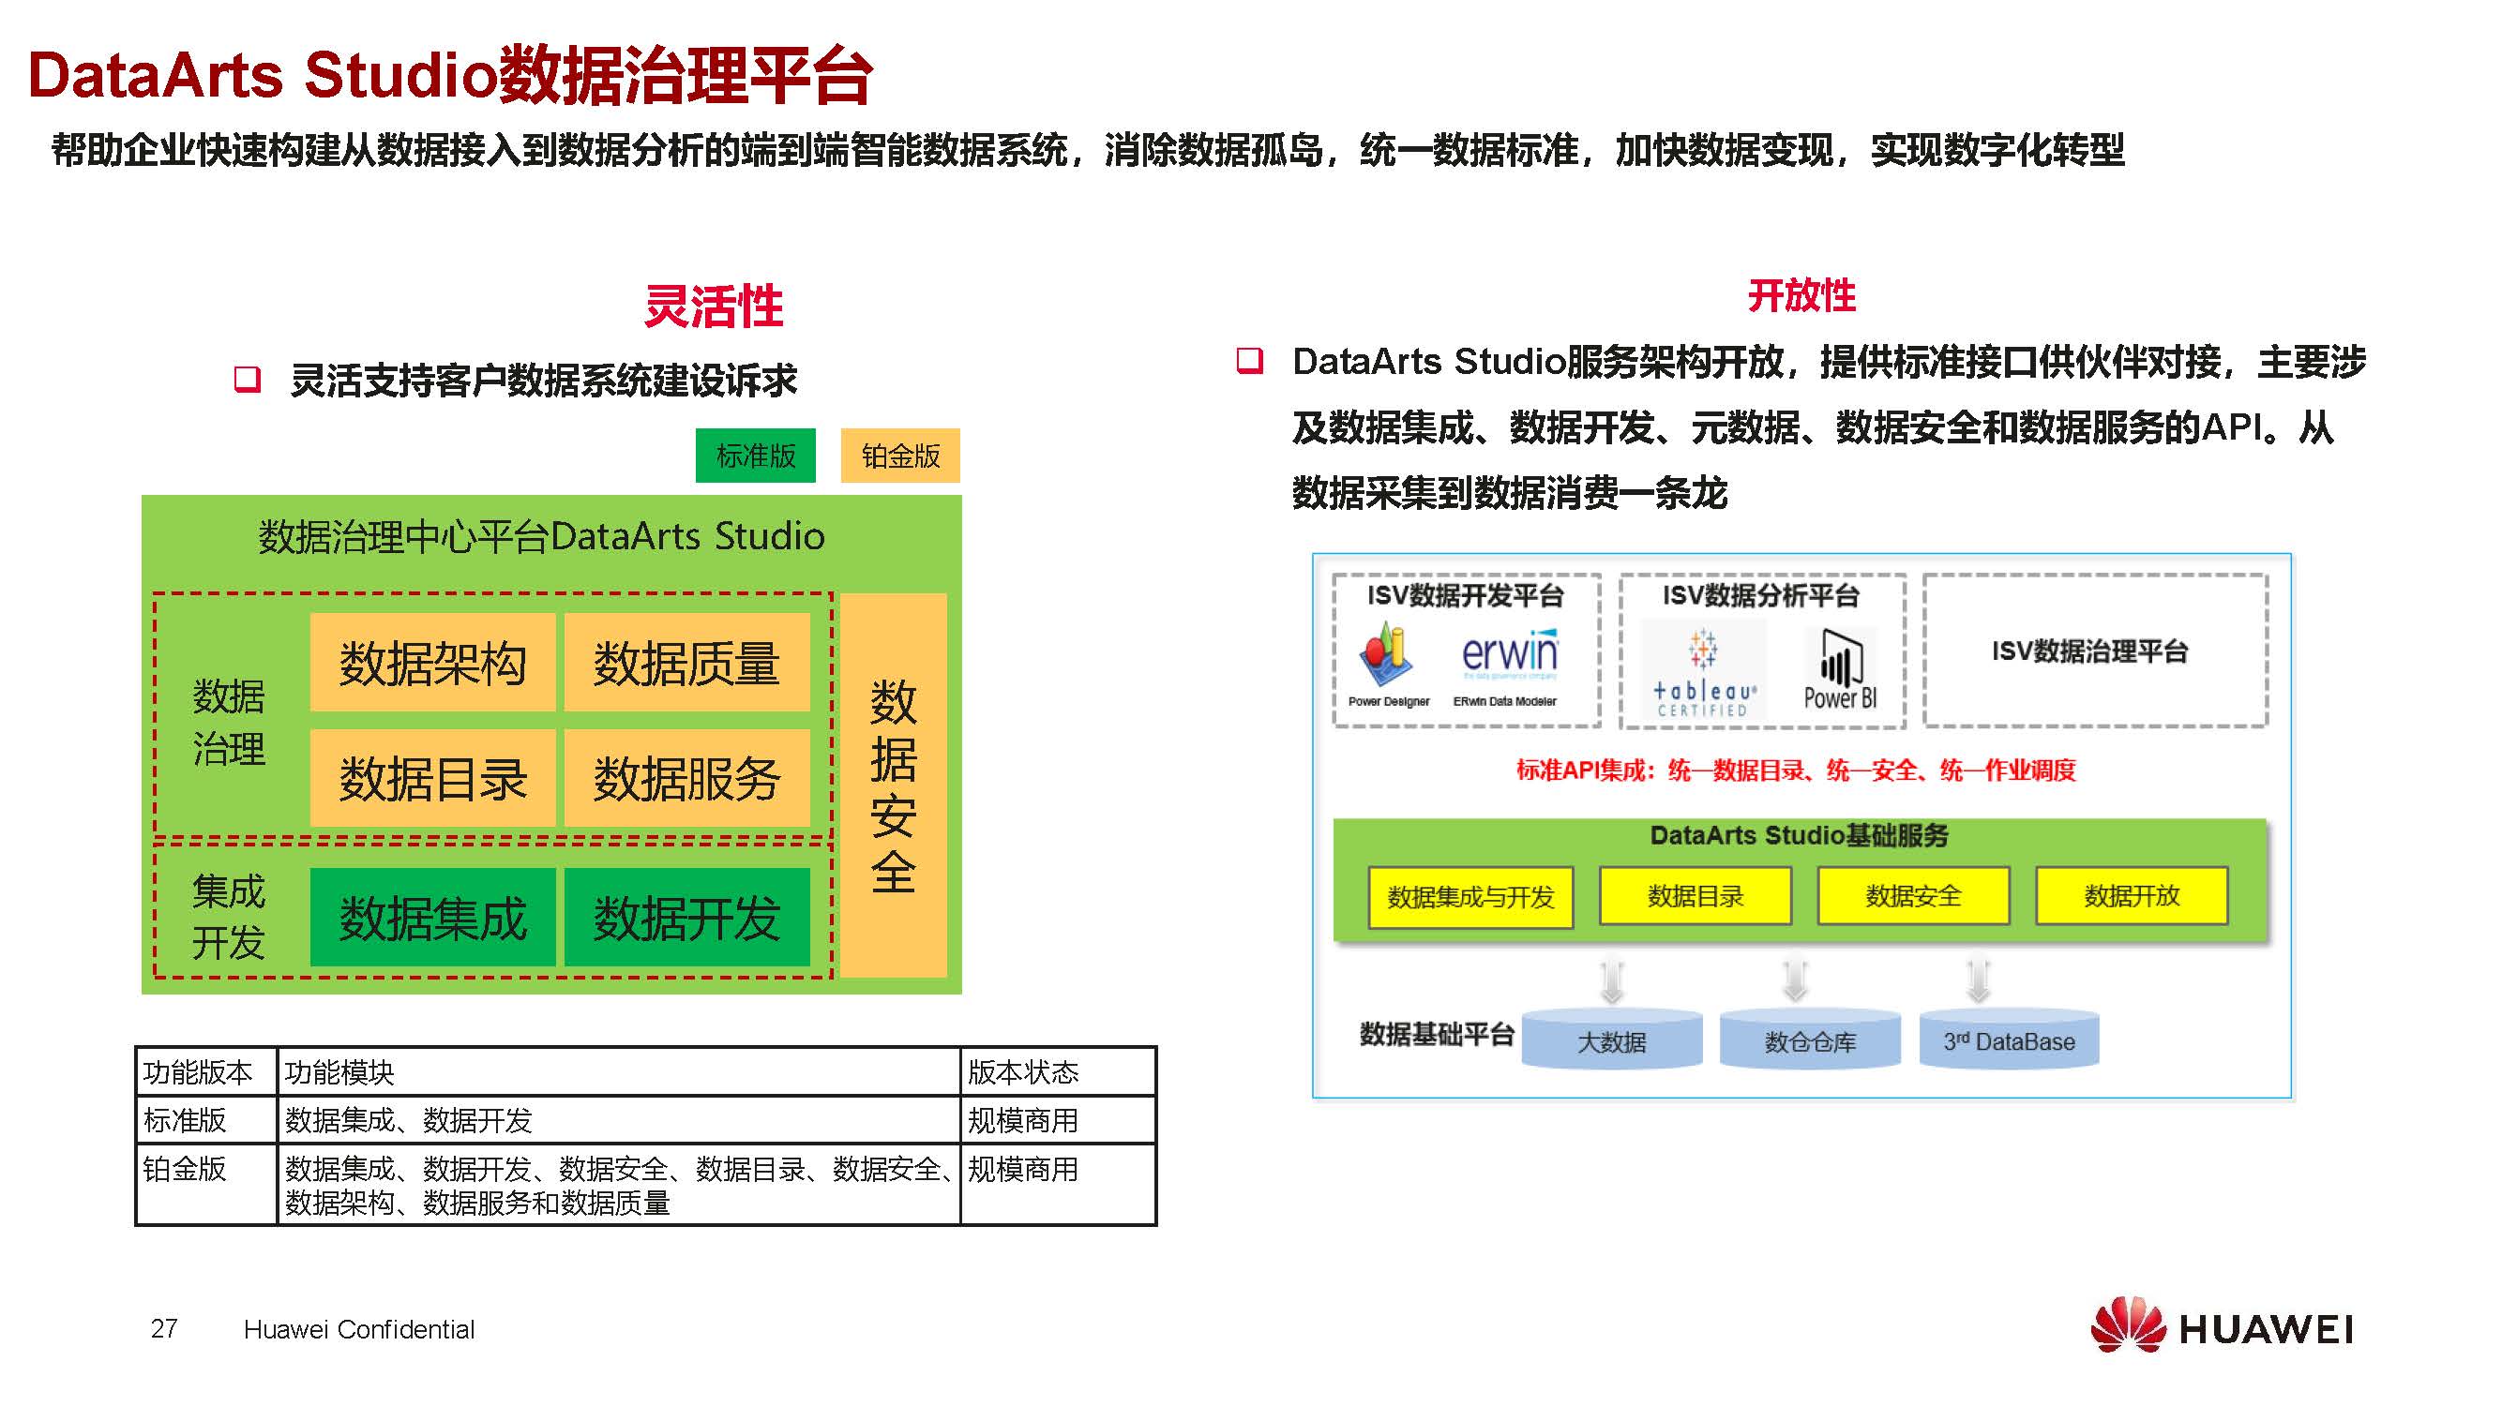
Task: Click the 数据架构 module box
Action: pos(432,662)
